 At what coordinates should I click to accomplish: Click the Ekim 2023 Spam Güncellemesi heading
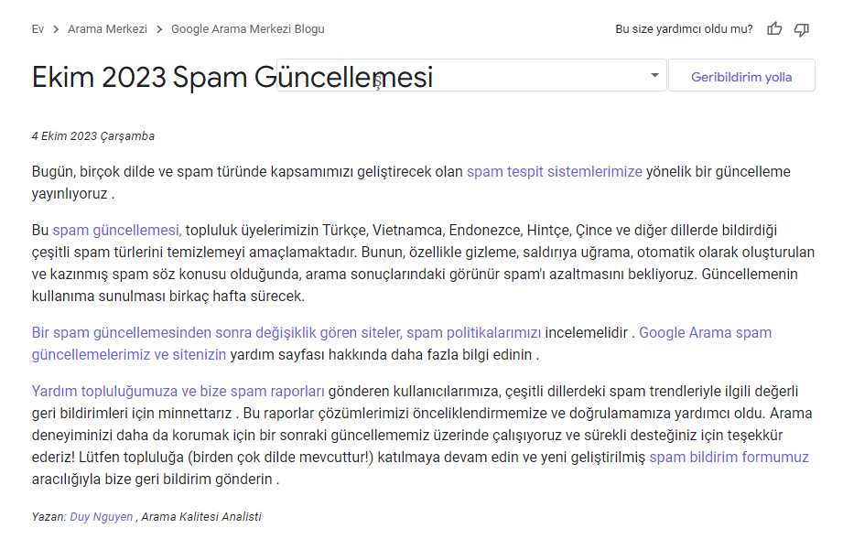click(232, 77)
